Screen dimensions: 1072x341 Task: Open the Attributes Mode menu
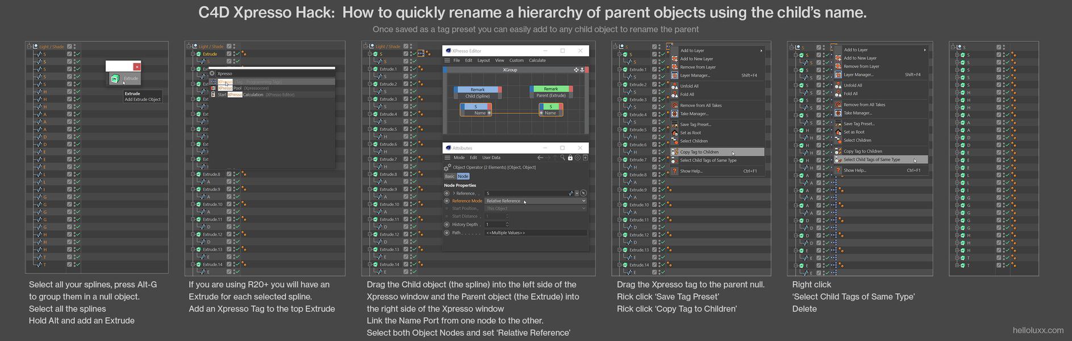coord(459,157)
